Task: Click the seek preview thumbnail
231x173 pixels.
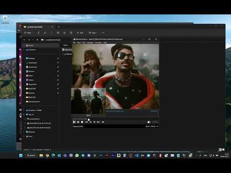Action: (x=89, y=101)
